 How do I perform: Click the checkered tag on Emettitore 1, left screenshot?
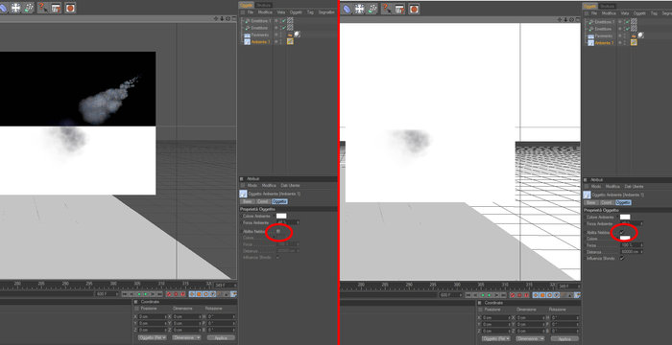290,20
